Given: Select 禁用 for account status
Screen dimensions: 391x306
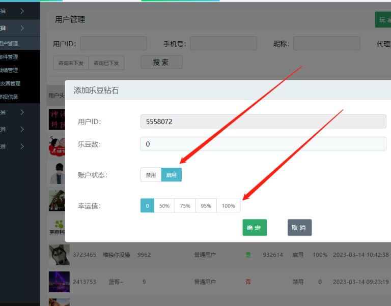Looking at the screenshot, I should [151, 175].
